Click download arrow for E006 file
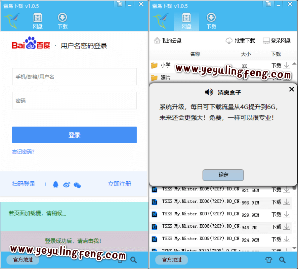298x269 pixels. tap(286, 202)
